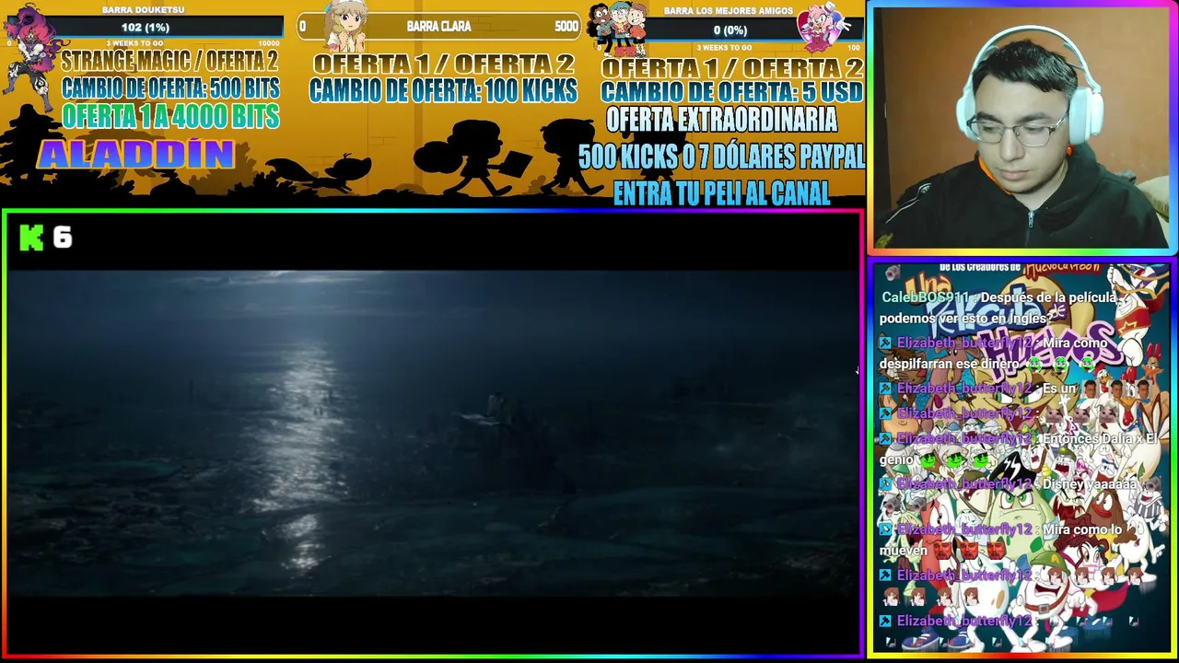Screen dimensions: 1179x663
Task: Click the three cartoon friends avatar
Action: (618, 29)
